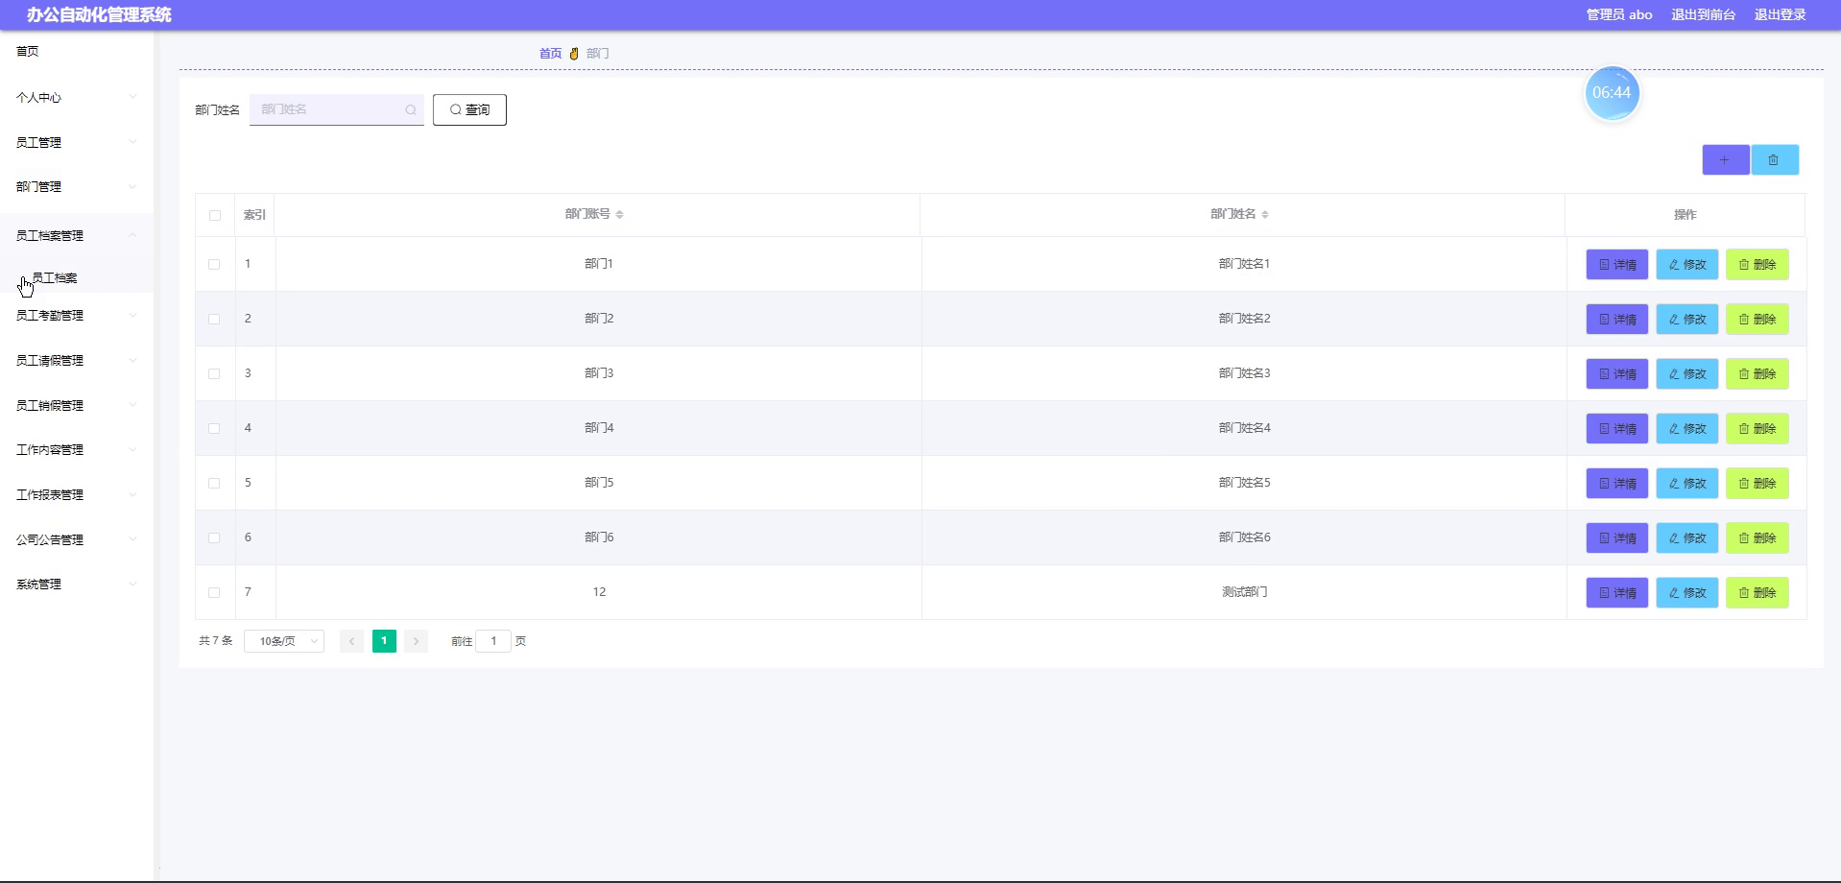This screenshot has height=883, width=1841.
Task: Click 修改 for row 部门1
Action: point(1687,265)
